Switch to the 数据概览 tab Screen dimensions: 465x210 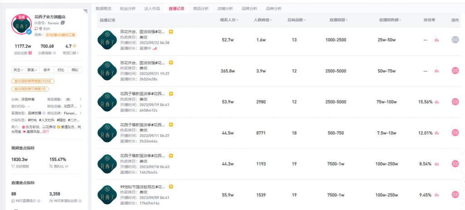[104, 9]
